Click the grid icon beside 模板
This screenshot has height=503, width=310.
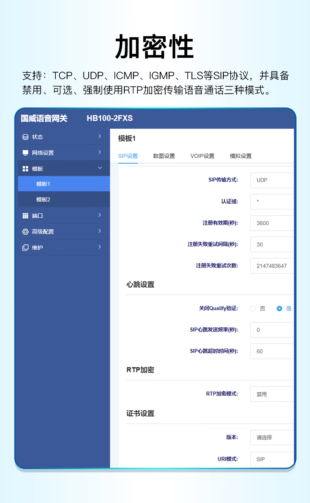pyautogui.click(x=26, y=169)
